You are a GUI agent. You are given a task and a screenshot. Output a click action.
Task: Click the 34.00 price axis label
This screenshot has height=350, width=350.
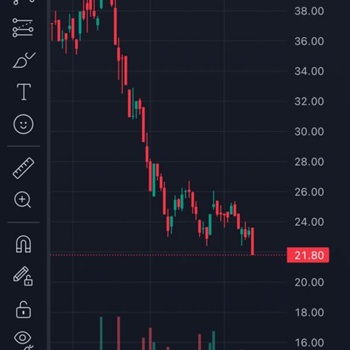pos(309,71)
